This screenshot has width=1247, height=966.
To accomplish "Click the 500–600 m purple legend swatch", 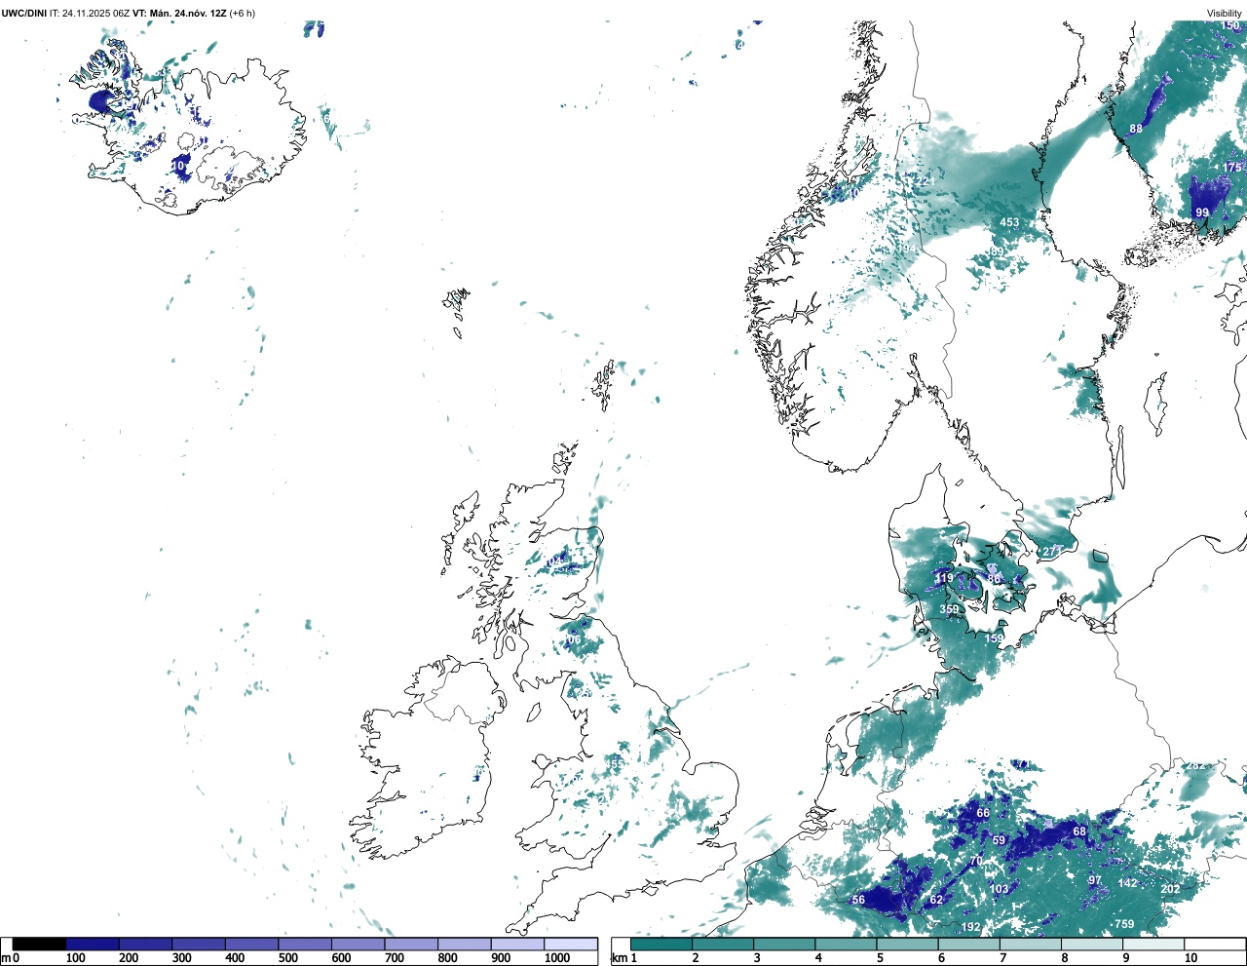I will pos(305,944).
